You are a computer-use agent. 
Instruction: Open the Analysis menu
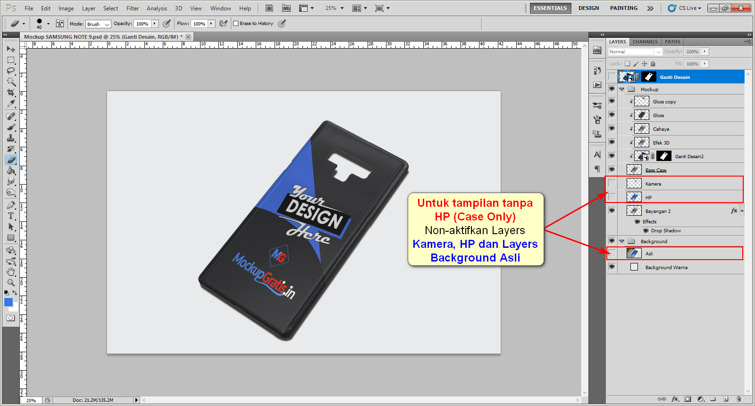[x=157, y=8]
